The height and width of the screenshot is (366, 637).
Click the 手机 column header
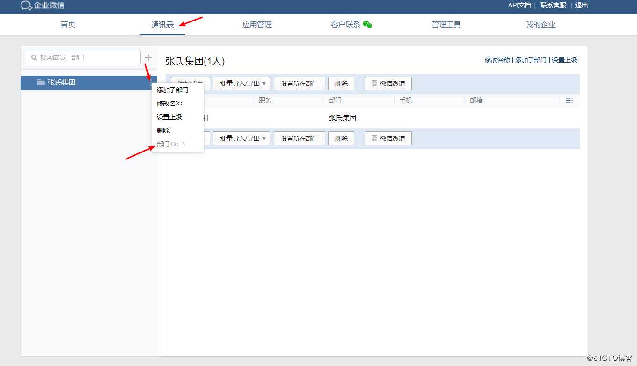pyautogui.click(x=406, y=100)
